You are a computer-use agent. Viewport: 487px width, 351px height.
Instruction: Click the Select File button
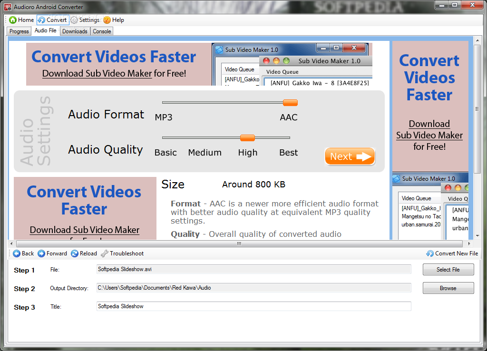(x=448, y=270)
